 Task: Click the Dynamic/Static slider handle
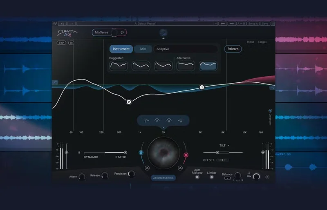tap(125, 153)
